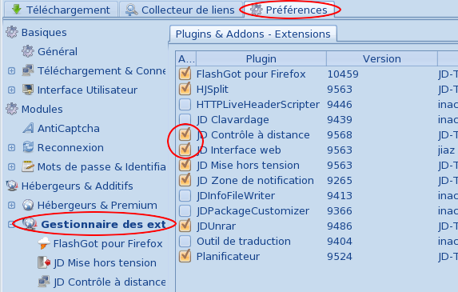
Task: Uncheck the HJSplit plugin checkbox
Action: [x=185, y=89]
